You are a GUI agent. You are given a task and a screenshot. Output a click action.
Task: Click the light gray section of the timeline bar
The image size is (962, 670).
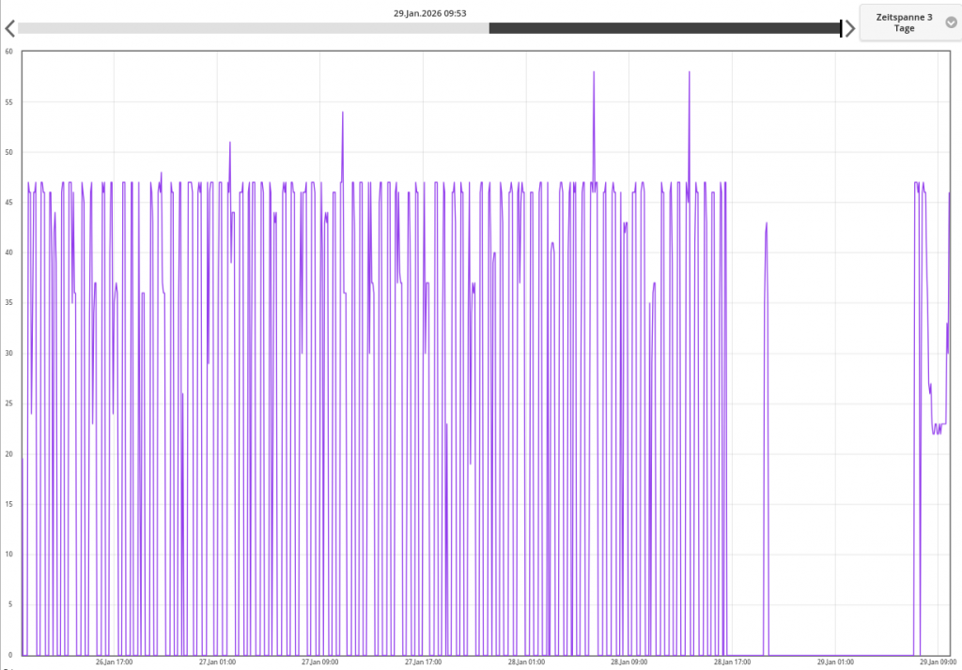click(x=253, y=28)
